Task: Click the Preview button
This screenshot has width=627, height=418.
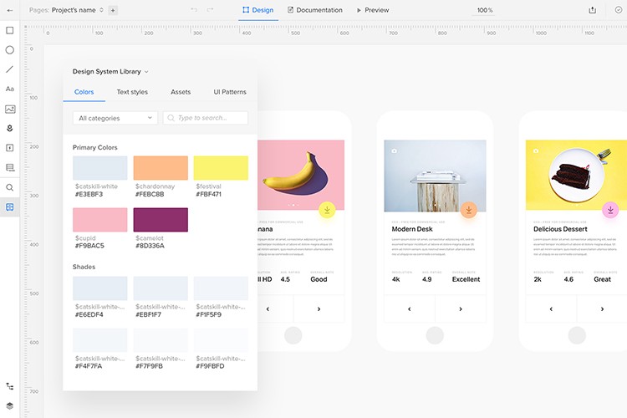Action: (x=372, y=10)
